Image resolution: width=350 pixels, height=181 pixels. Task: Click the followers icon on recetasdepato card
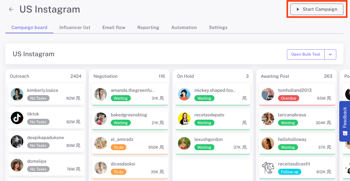click(244, 123)
